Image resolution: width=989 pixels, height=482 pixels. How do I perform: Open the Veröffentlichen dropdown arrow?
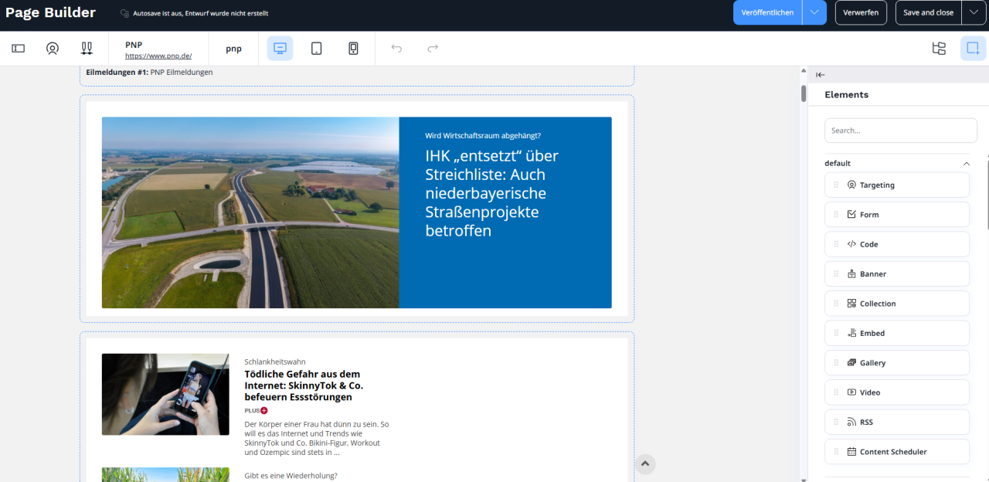coord(815,12)
